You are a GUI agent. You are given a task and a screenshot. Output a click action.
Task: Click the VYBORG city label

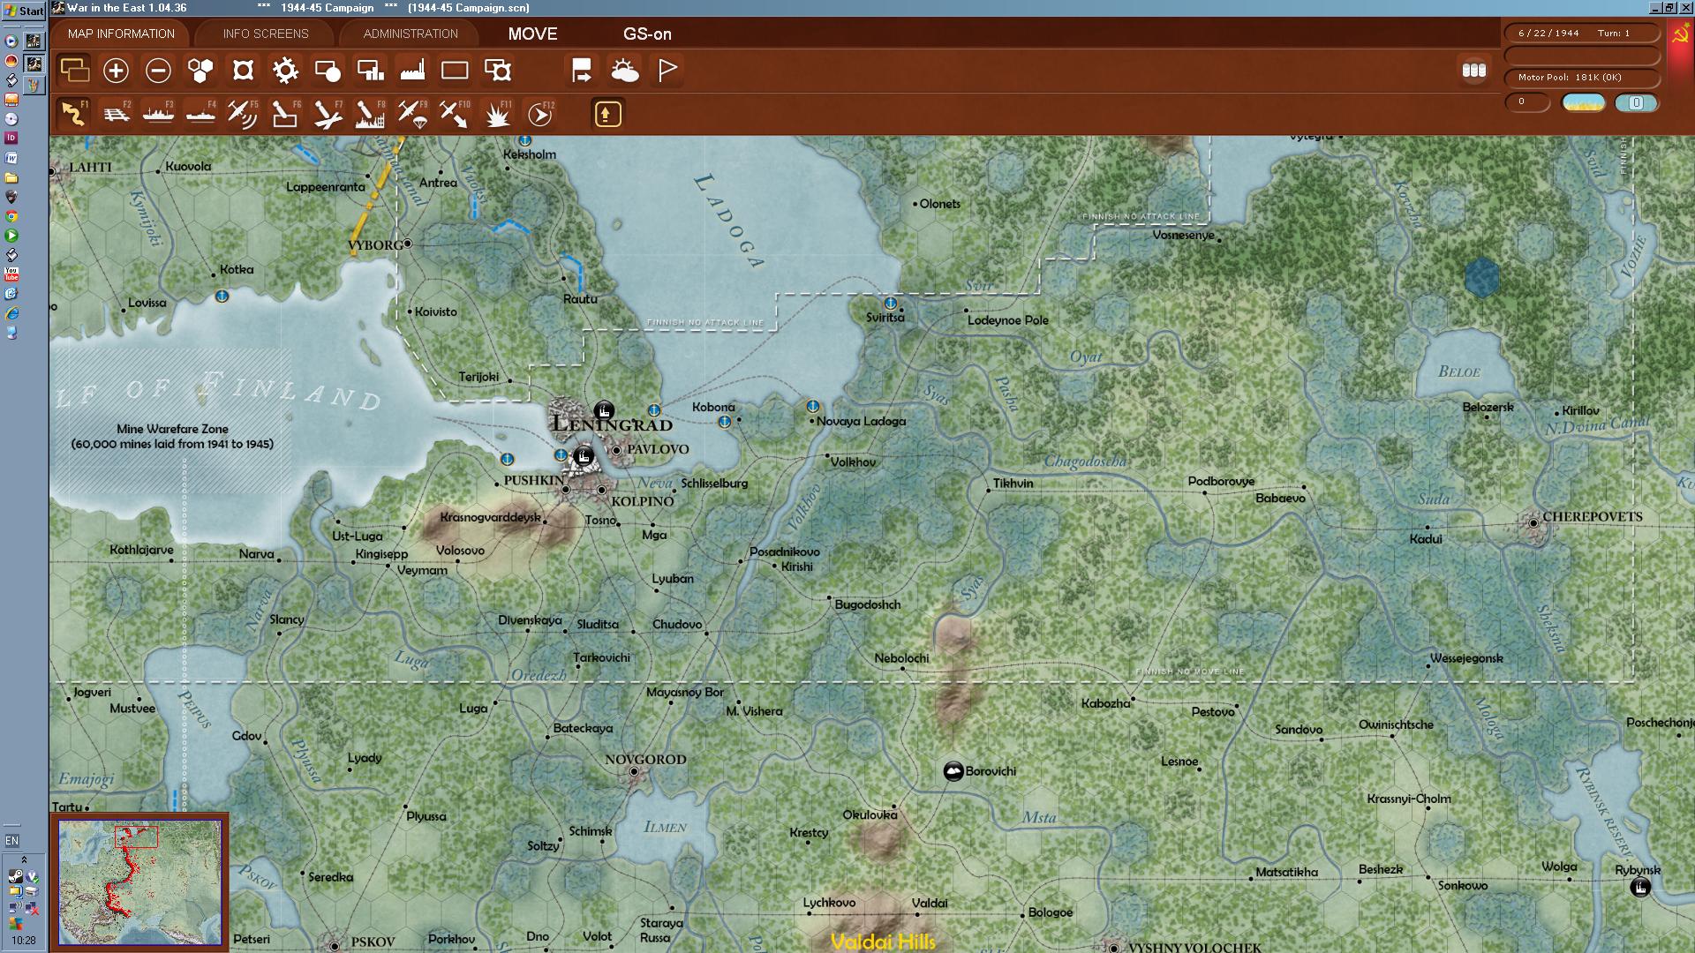tap(375, 244)
